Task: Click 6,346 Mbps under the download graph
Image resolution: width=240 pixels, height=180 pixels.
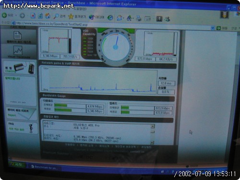Action: (x=50, y=56)
